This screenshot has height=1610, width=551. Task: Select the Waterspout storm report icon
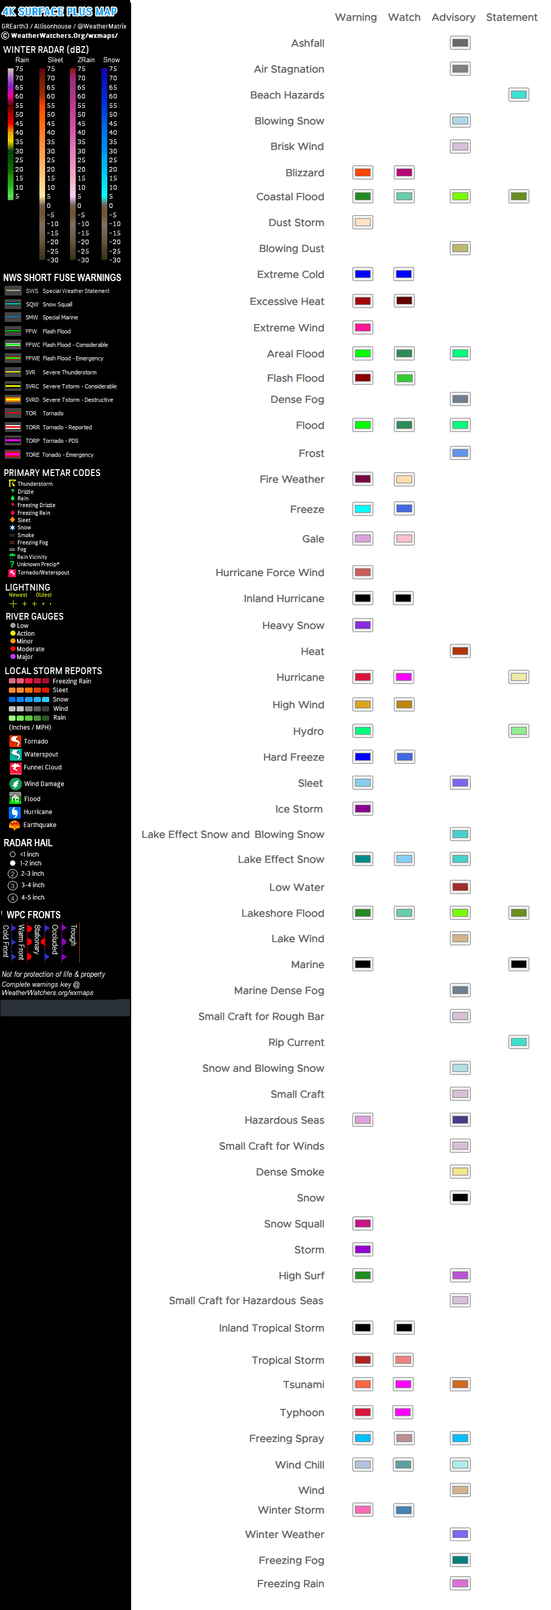tap(15, 754)
